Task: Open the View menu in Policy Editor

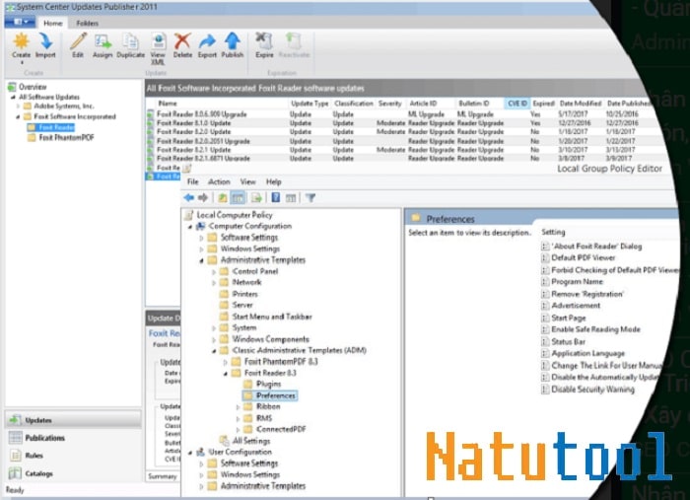Action: [247, 181]
